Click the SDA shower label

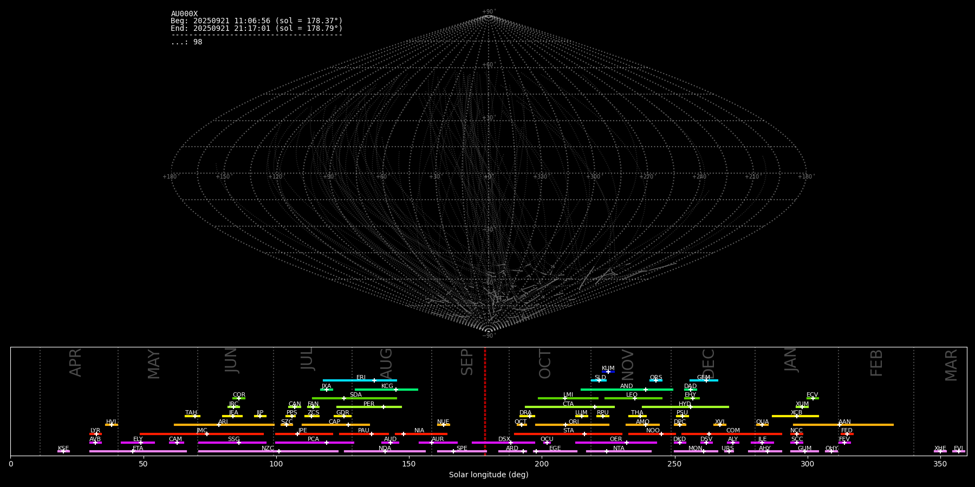tap(356, 395)
